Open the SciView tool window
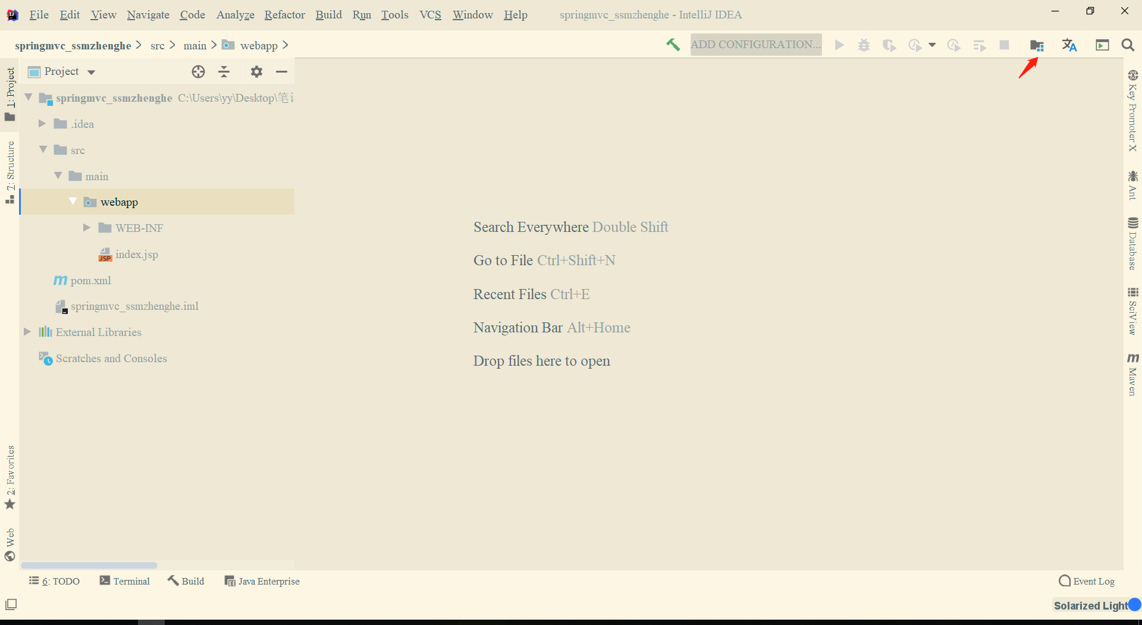This screenshot has height=625, width=1142. [1132, 311]
